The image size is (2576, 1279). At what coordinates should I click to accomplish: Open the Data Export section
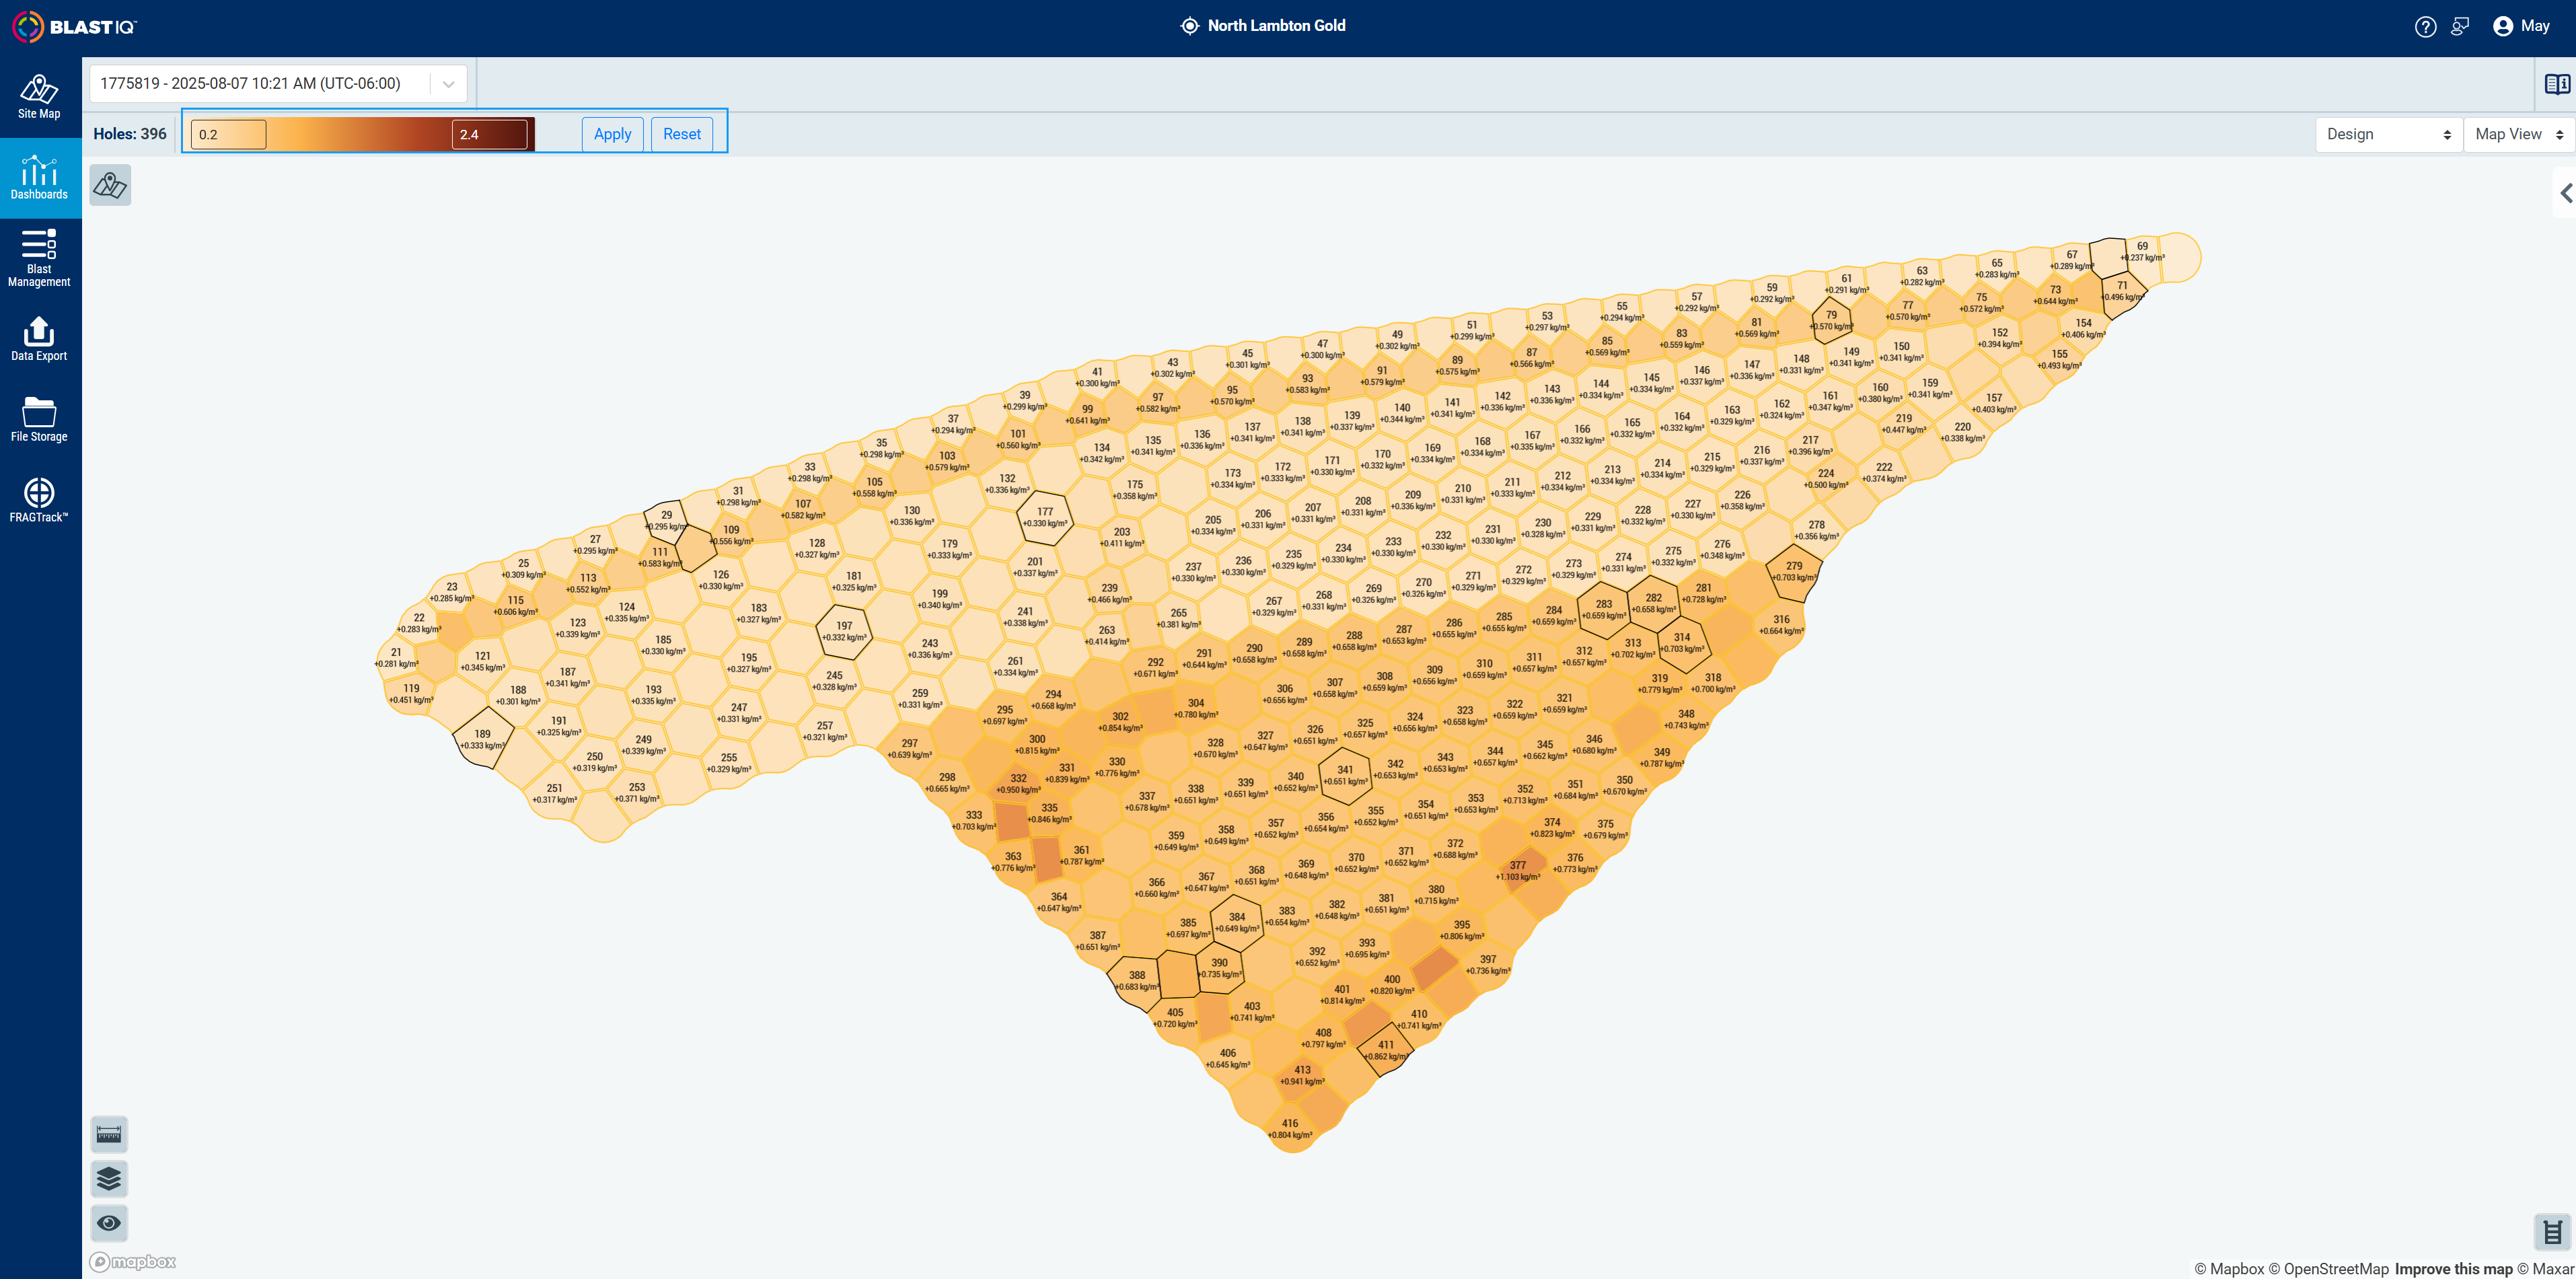coord(39,339)
